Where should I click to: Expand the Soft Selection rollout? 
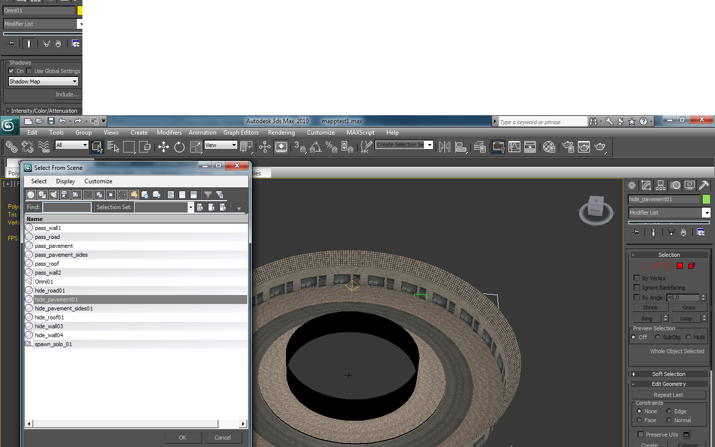[668, 374]
